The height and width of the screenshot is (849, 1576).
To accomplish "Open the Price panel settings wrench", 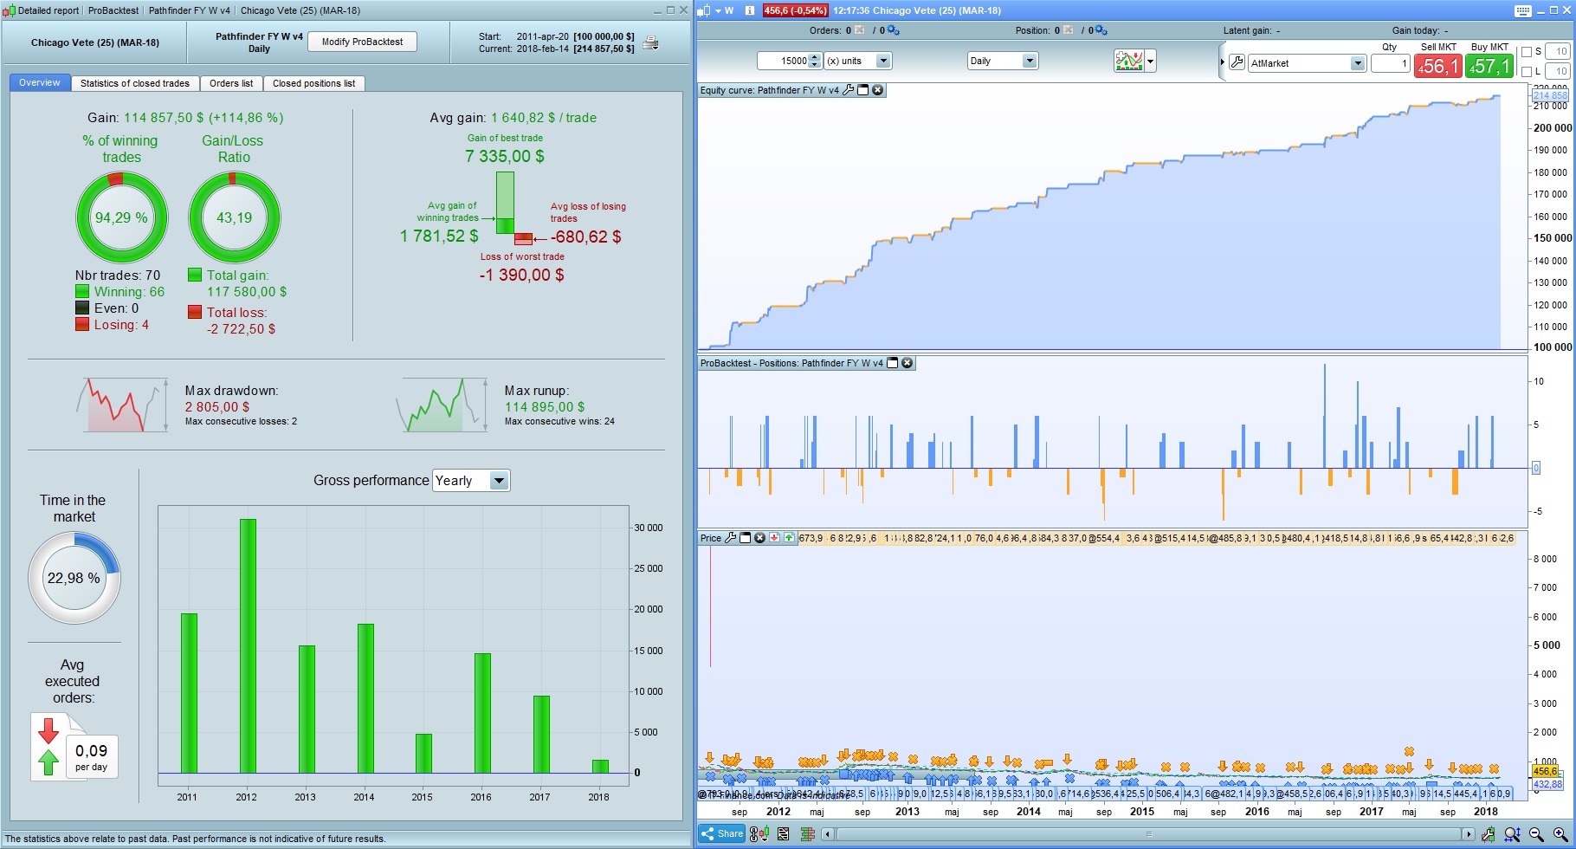I will click(x=731, y=538).
